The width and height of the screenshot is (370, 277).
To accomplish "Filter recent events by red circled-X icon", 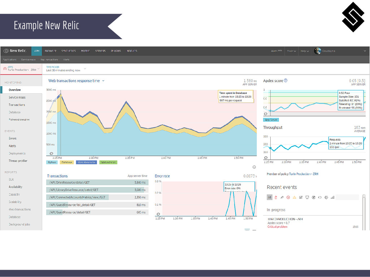I will coord(288,198).
